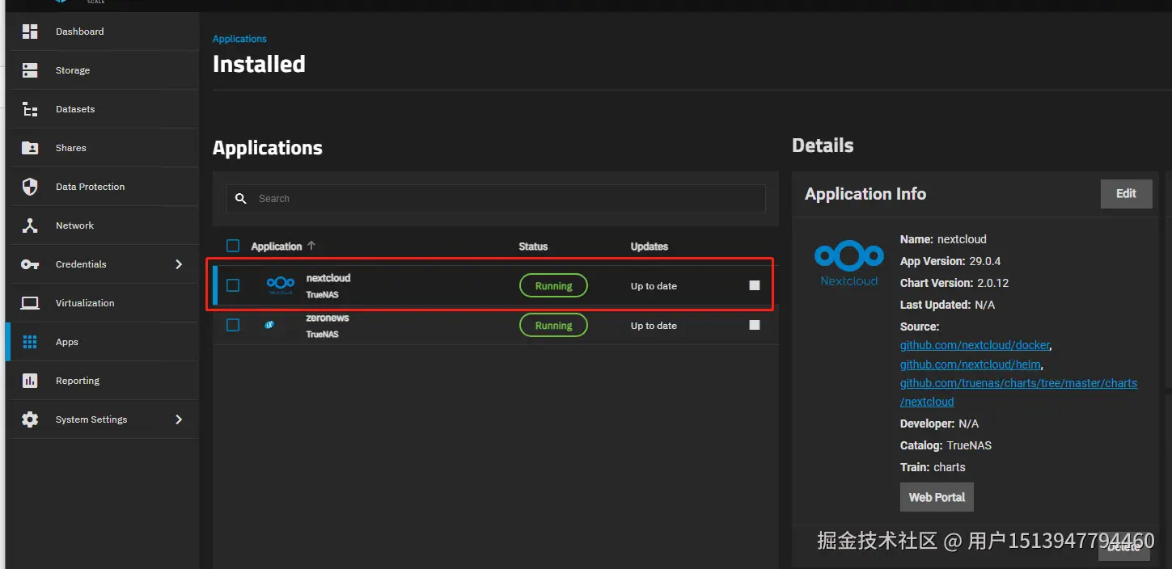Tick the nextcloud row checkbox

(233, 285)
